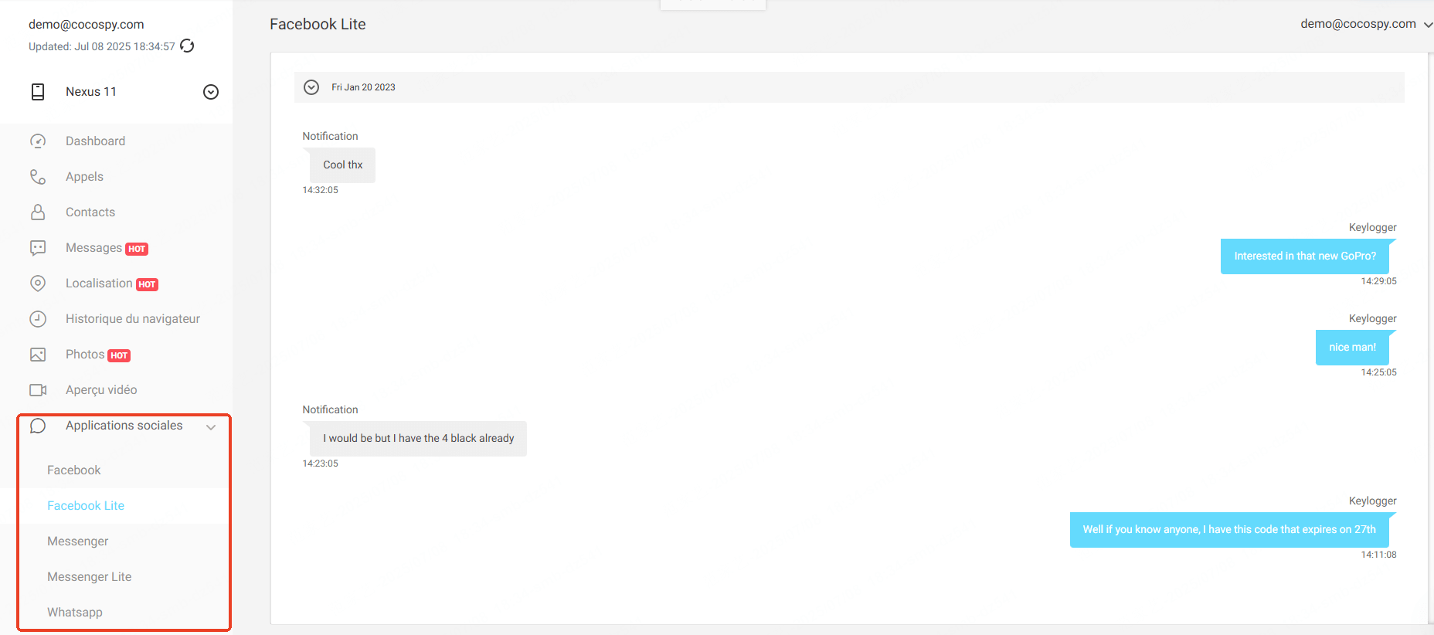This screenshot has height=635, width=1434.
Task: Click the Messages chat bubble icon
Action: [x=38, y=248]
